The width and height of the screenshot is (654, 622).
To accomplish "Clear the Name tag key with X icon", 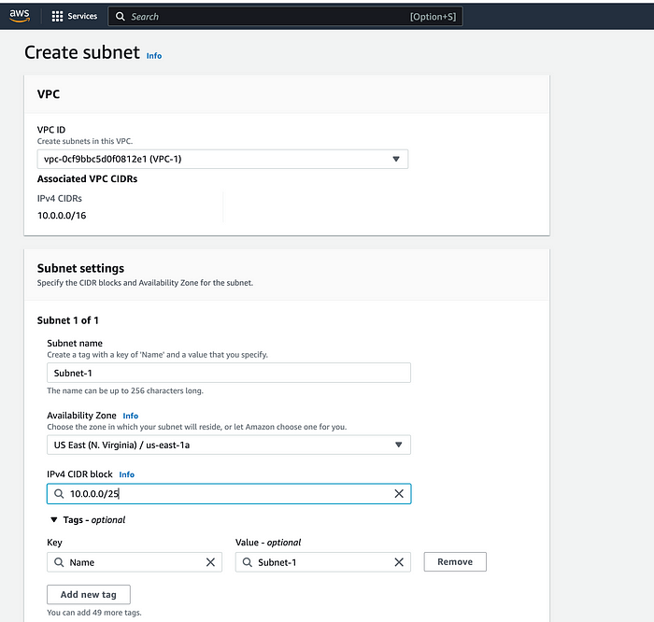I will point(210,562).
